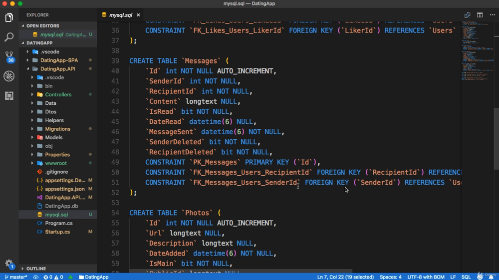Image resolution: width=499 pixels, height=280 pixels.
Task: Click Split Editor icon
Action: [x=480, y=15]
